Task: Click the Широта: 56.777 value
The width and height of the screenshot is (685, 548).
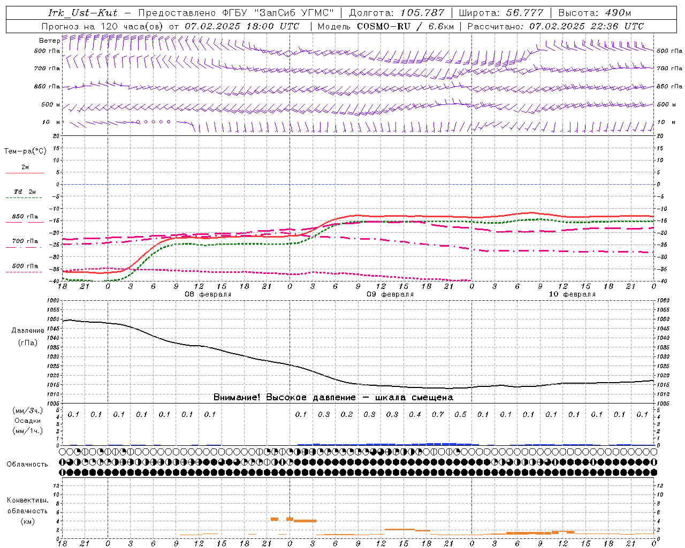Action: 501,13
